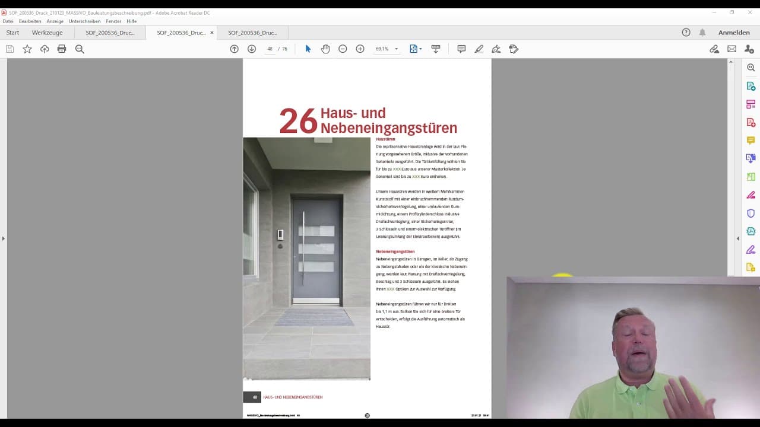Share a link to the file icon
This screenshot has width=760, height=427.
pos(714,49)
